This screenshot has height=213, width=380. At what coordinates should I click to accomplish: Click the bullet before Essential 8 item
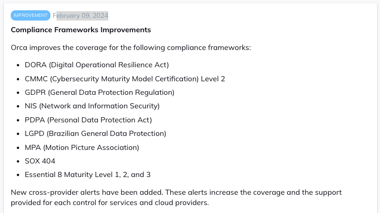18,175
